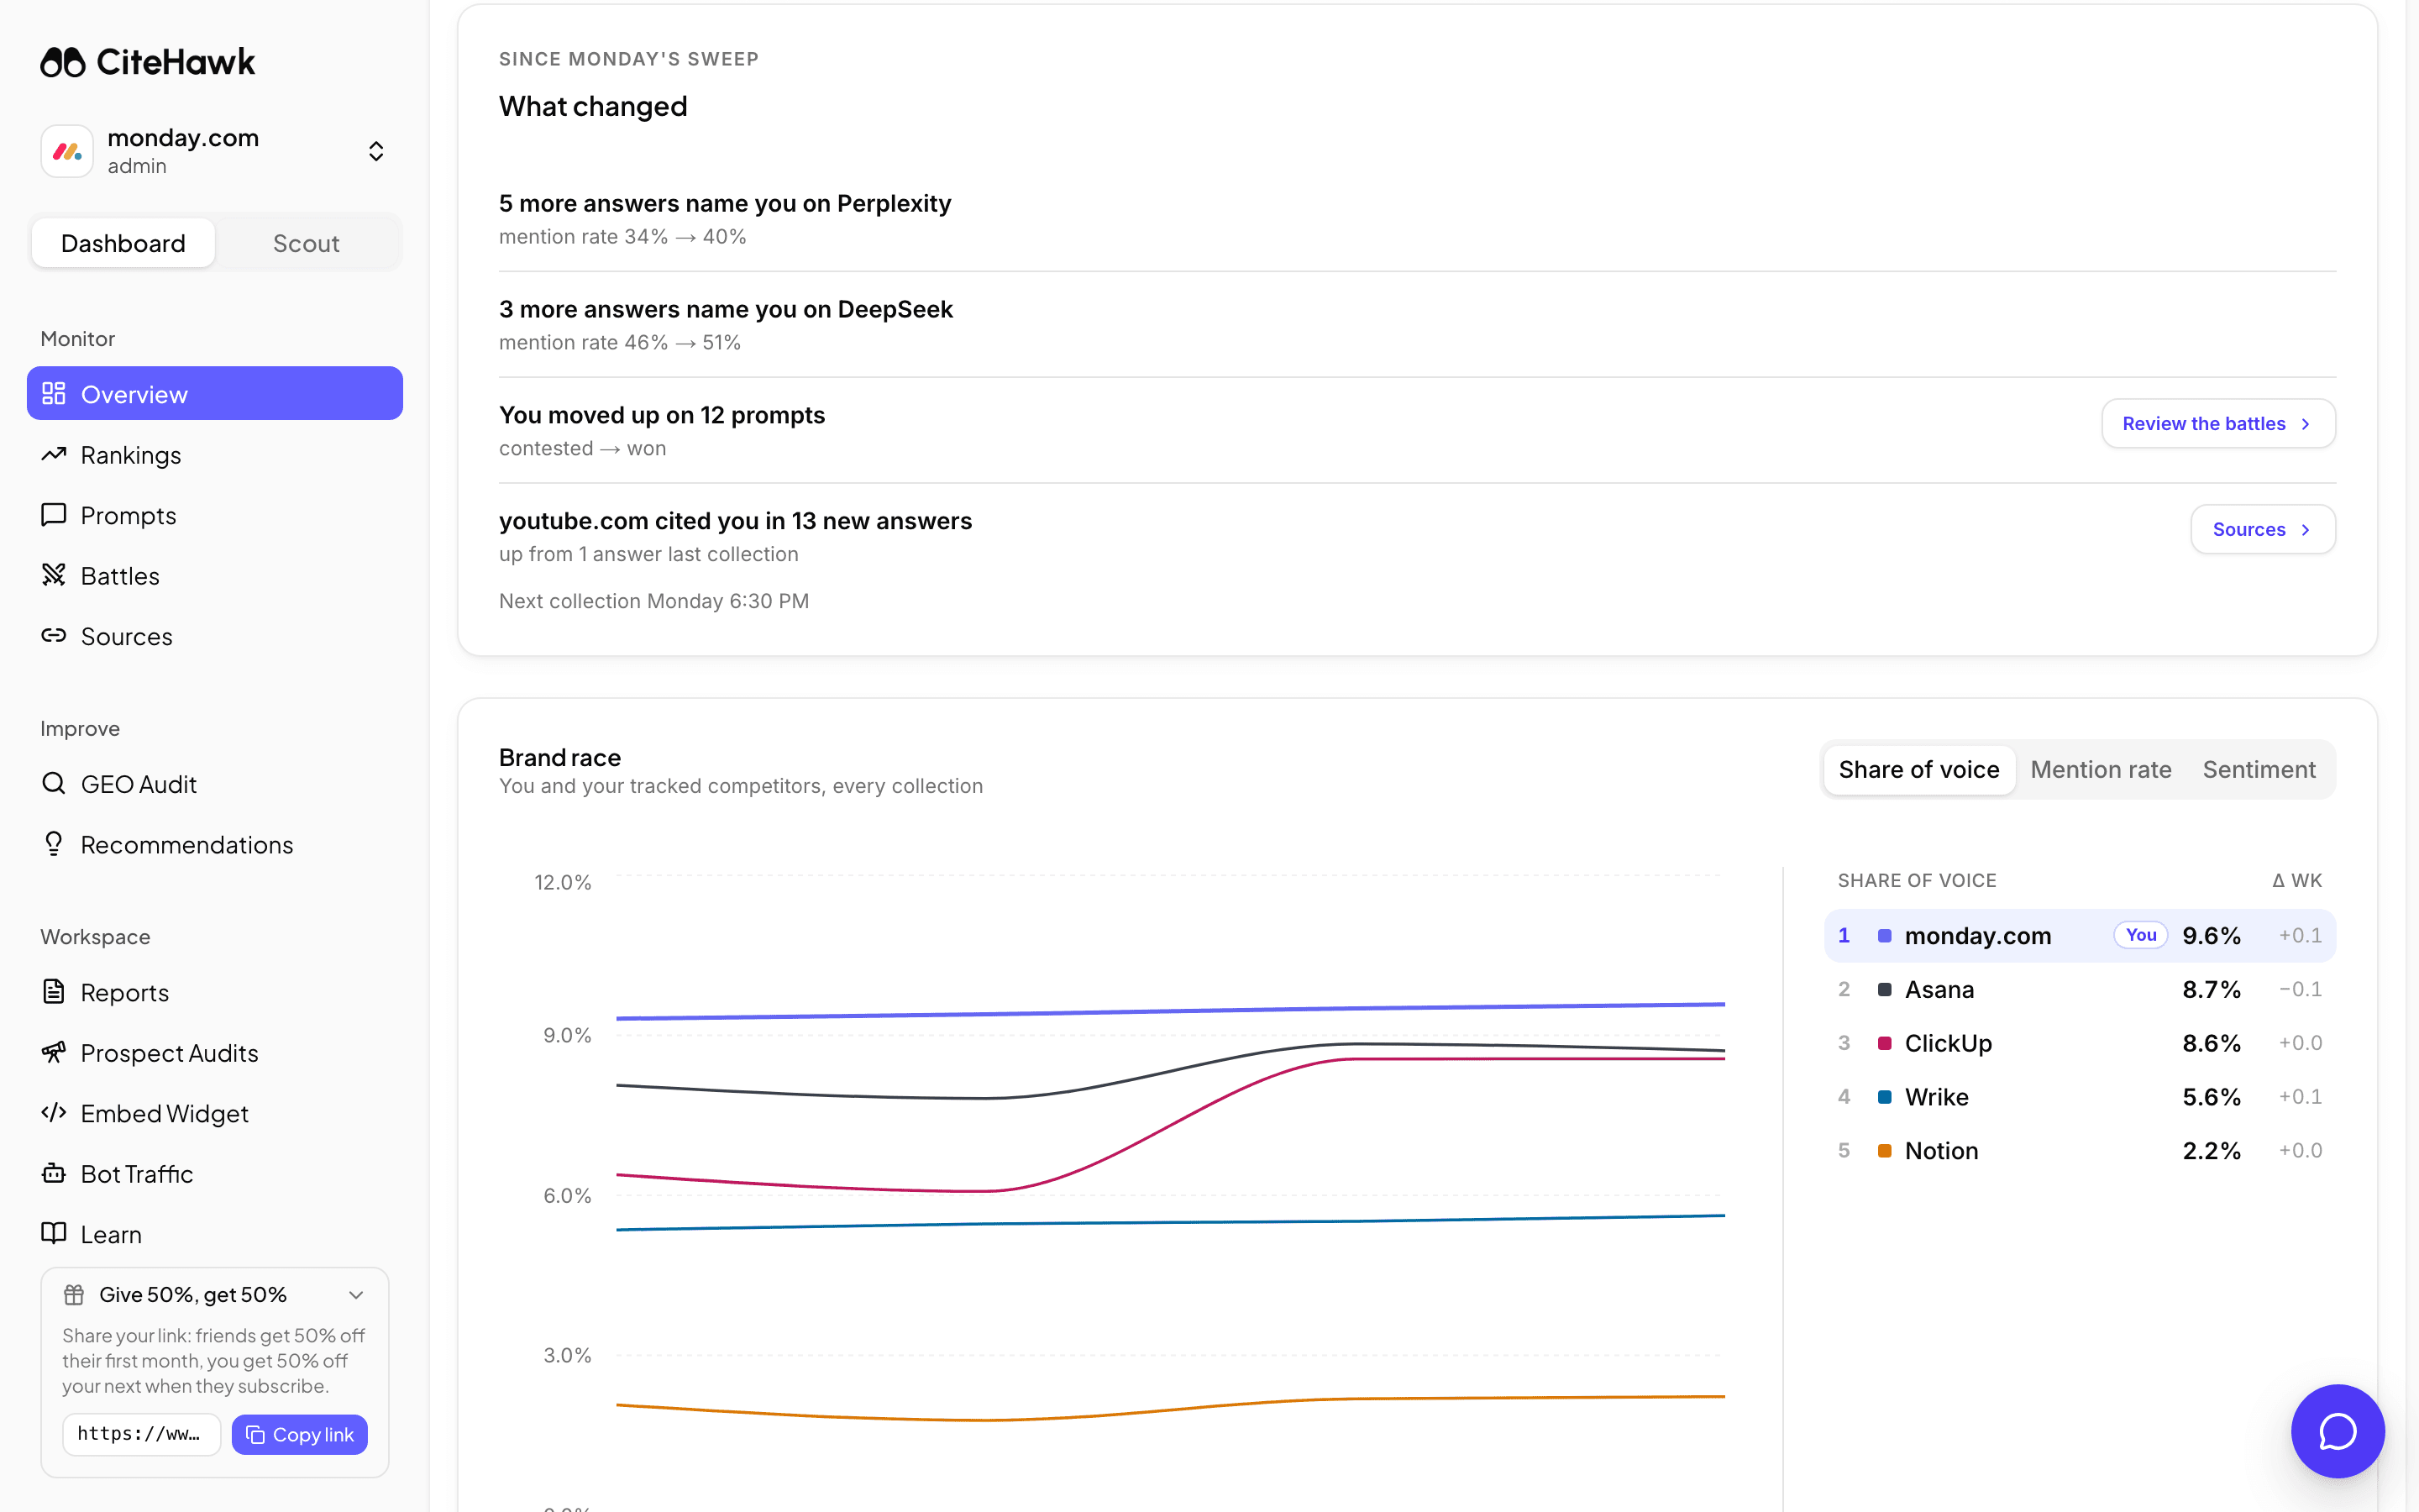Click the Sources button beside youtube.com row

click(x=2263, y=529)
